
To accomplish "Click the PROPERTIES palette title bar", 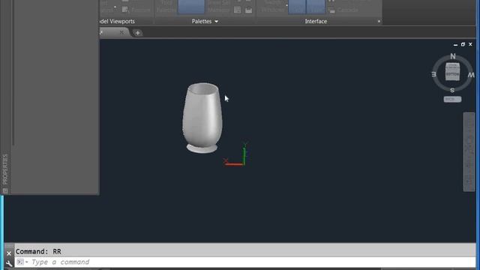I will tap(5, 169).
